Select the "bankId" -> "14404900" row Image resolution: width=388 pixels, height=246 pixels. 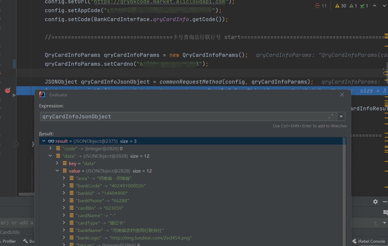[x=102, y=193]
